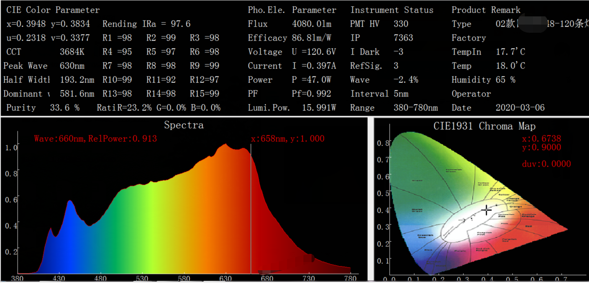The image size is (589, 283).
Task: Click the Spectra chart title
Action: point(184,125)
